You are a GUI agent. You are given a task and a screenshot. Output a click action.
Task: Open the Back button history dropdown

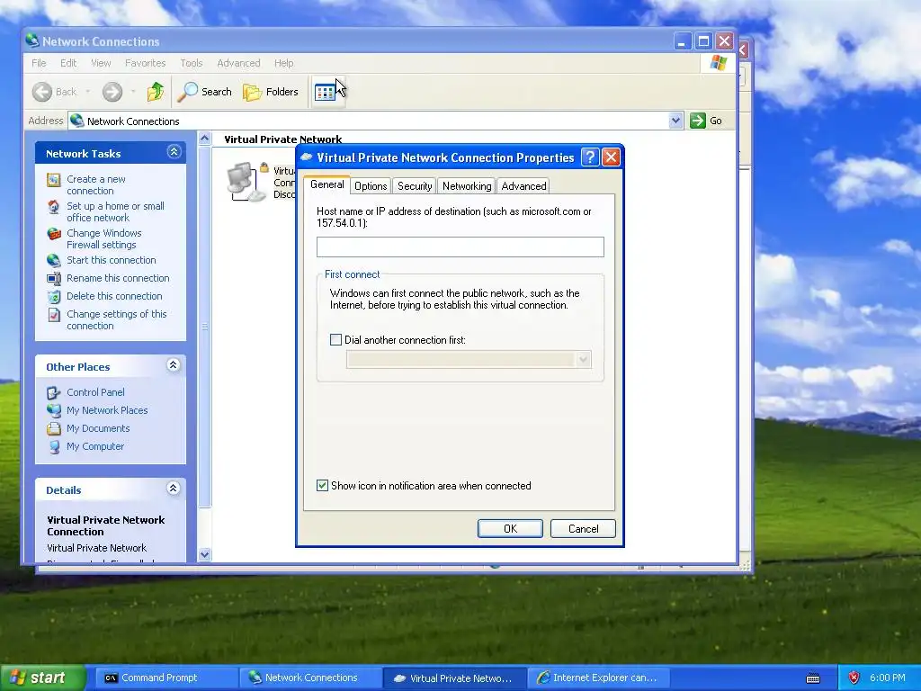tap(88, 92)
